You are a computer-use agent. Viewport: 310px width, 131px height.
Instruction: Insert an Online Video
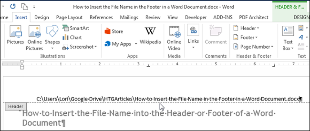[174, 38]
